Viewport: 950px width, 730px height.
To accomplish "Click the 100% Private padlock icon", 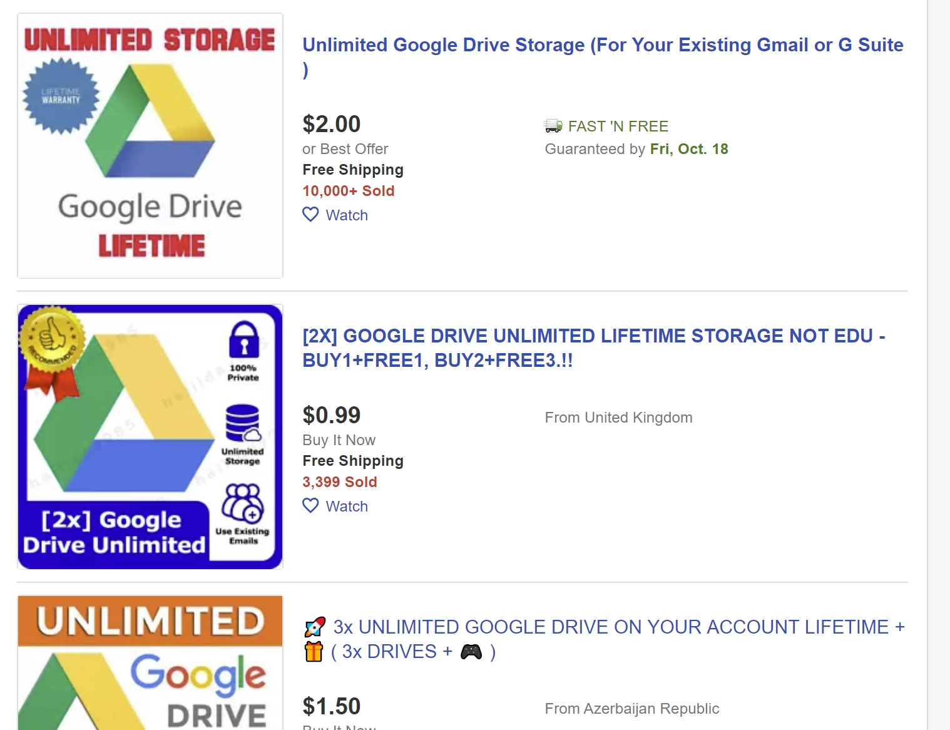I will click(244, 339).
